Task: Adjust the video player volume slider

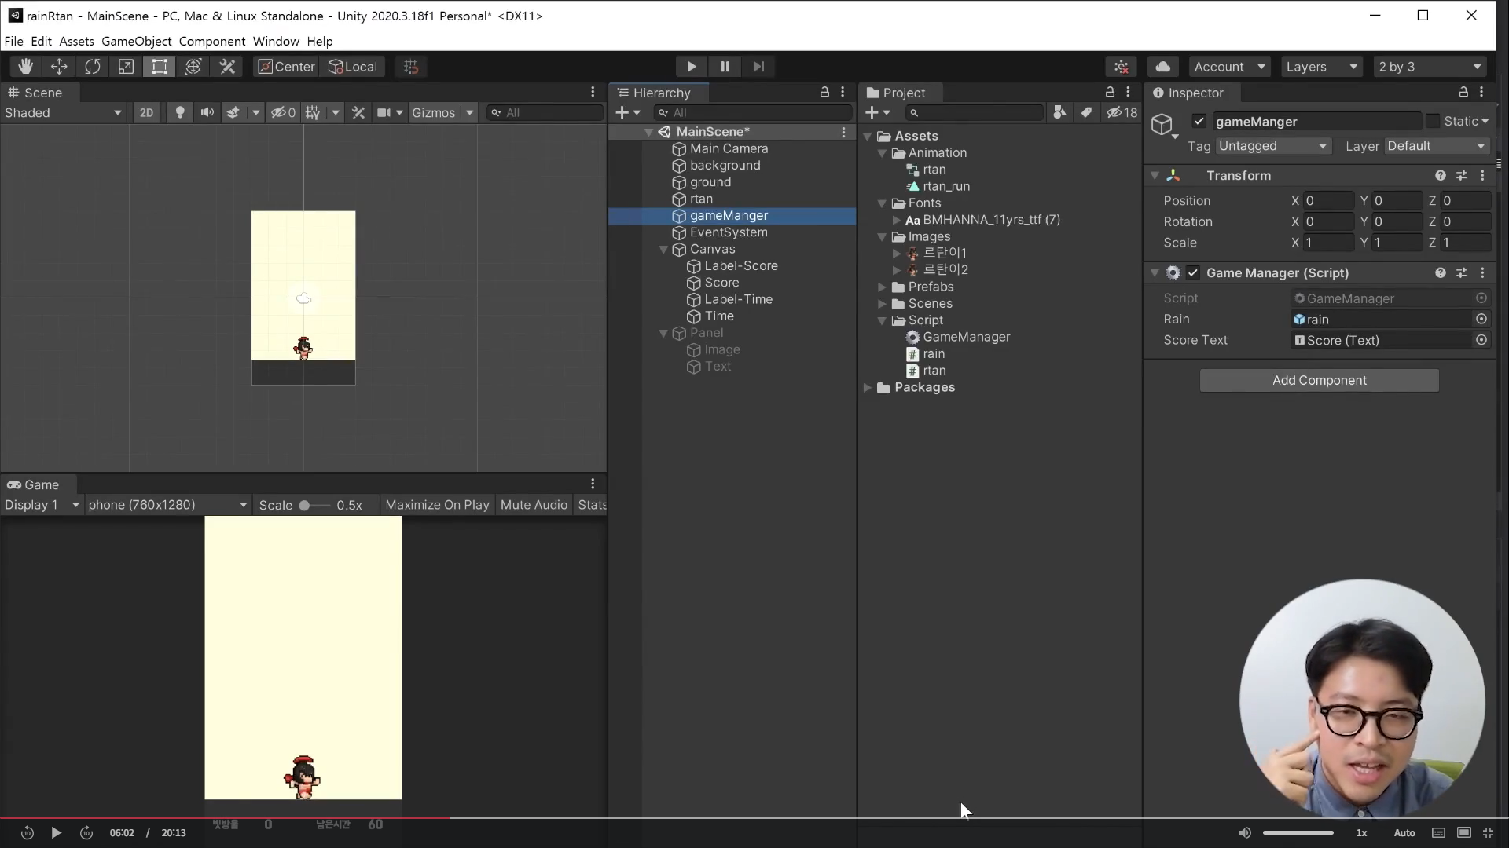Action: (1298, 832)
